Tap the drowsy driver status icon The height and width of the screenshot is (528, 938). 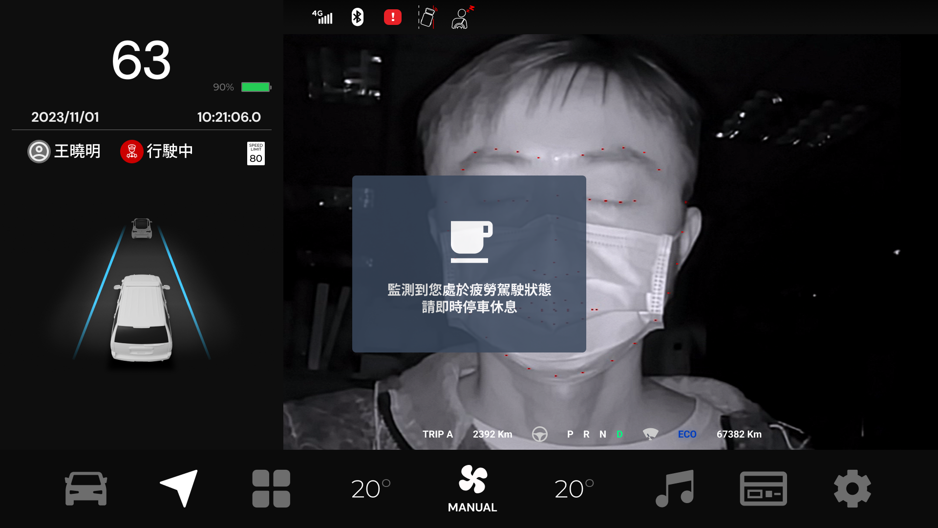462,18
